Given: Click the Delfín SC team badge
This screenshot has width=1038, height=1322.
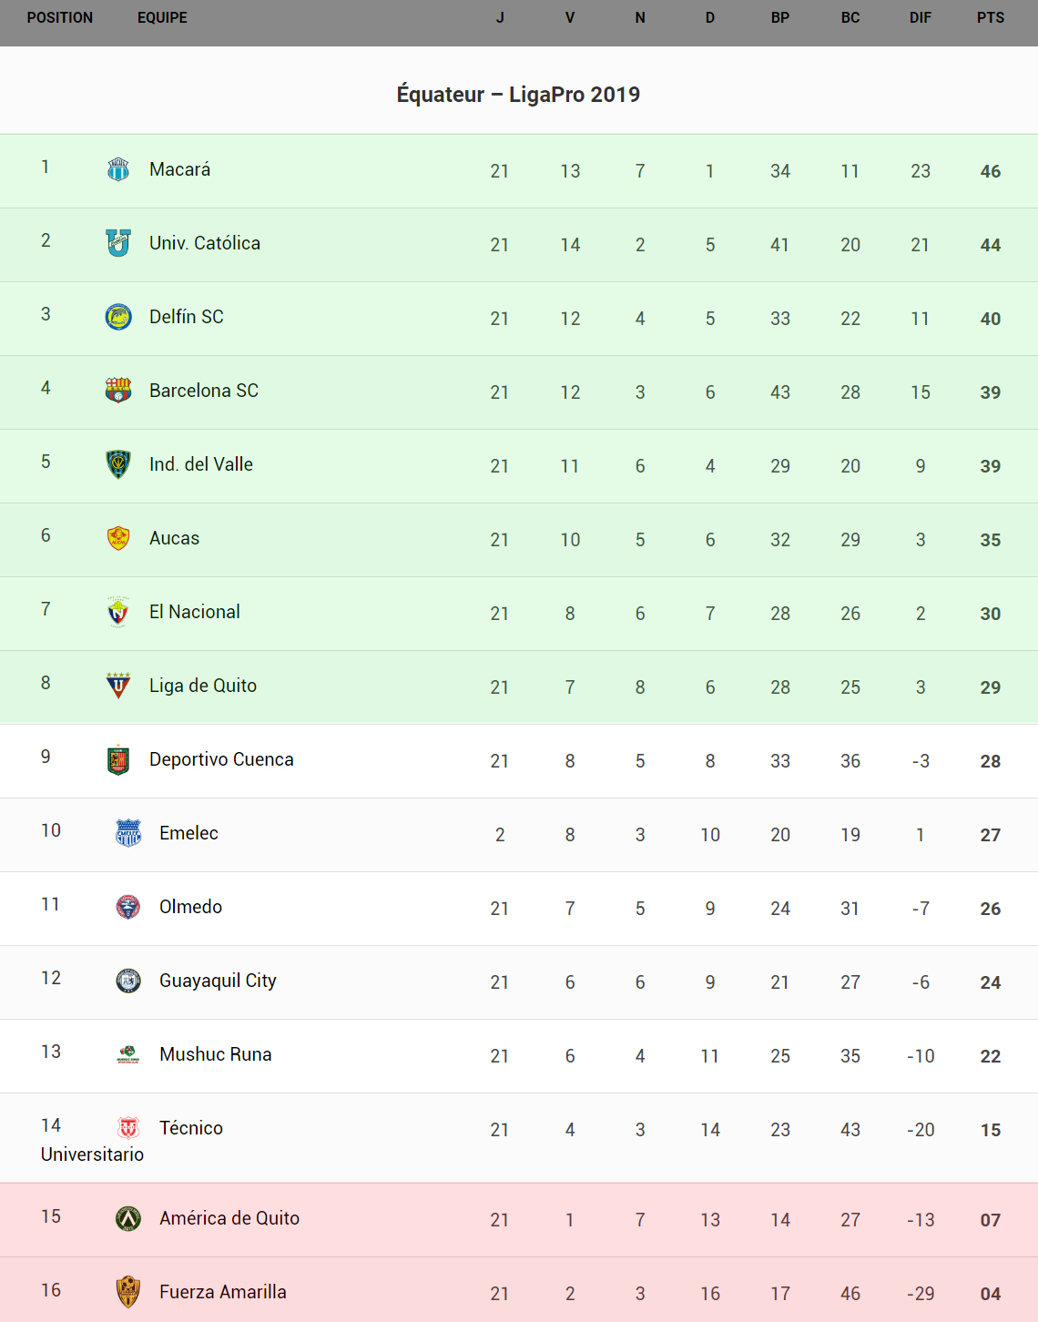Looking at the screenshot, I should 118,317.
